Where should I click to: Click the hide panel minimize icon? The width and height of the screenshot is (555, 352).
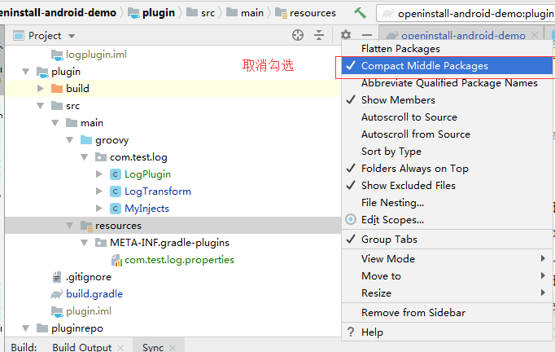(x=367, y=35)
